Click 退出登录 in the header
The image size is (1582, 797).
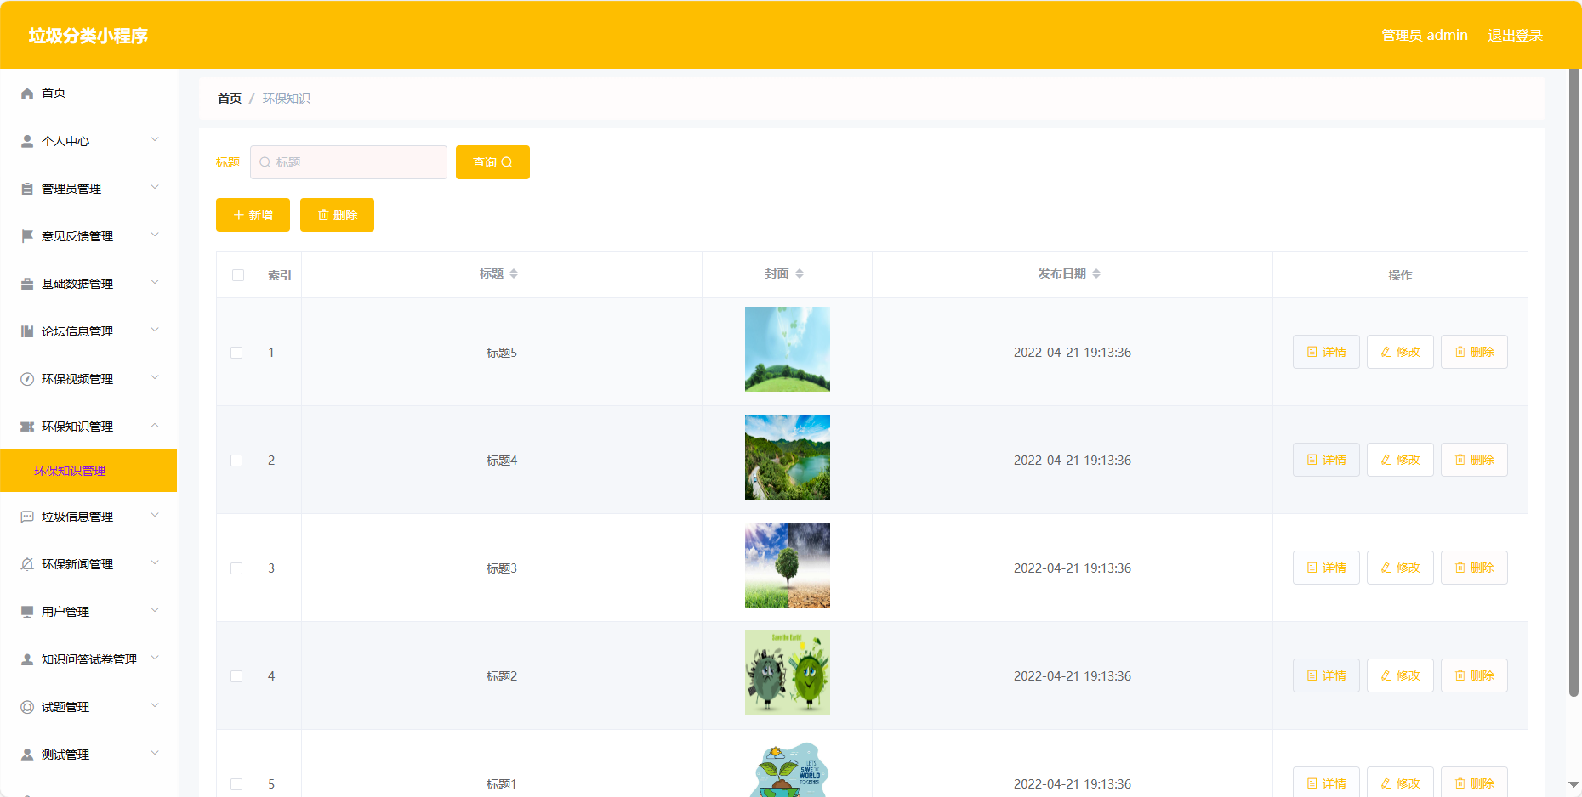pos(1515,36)
